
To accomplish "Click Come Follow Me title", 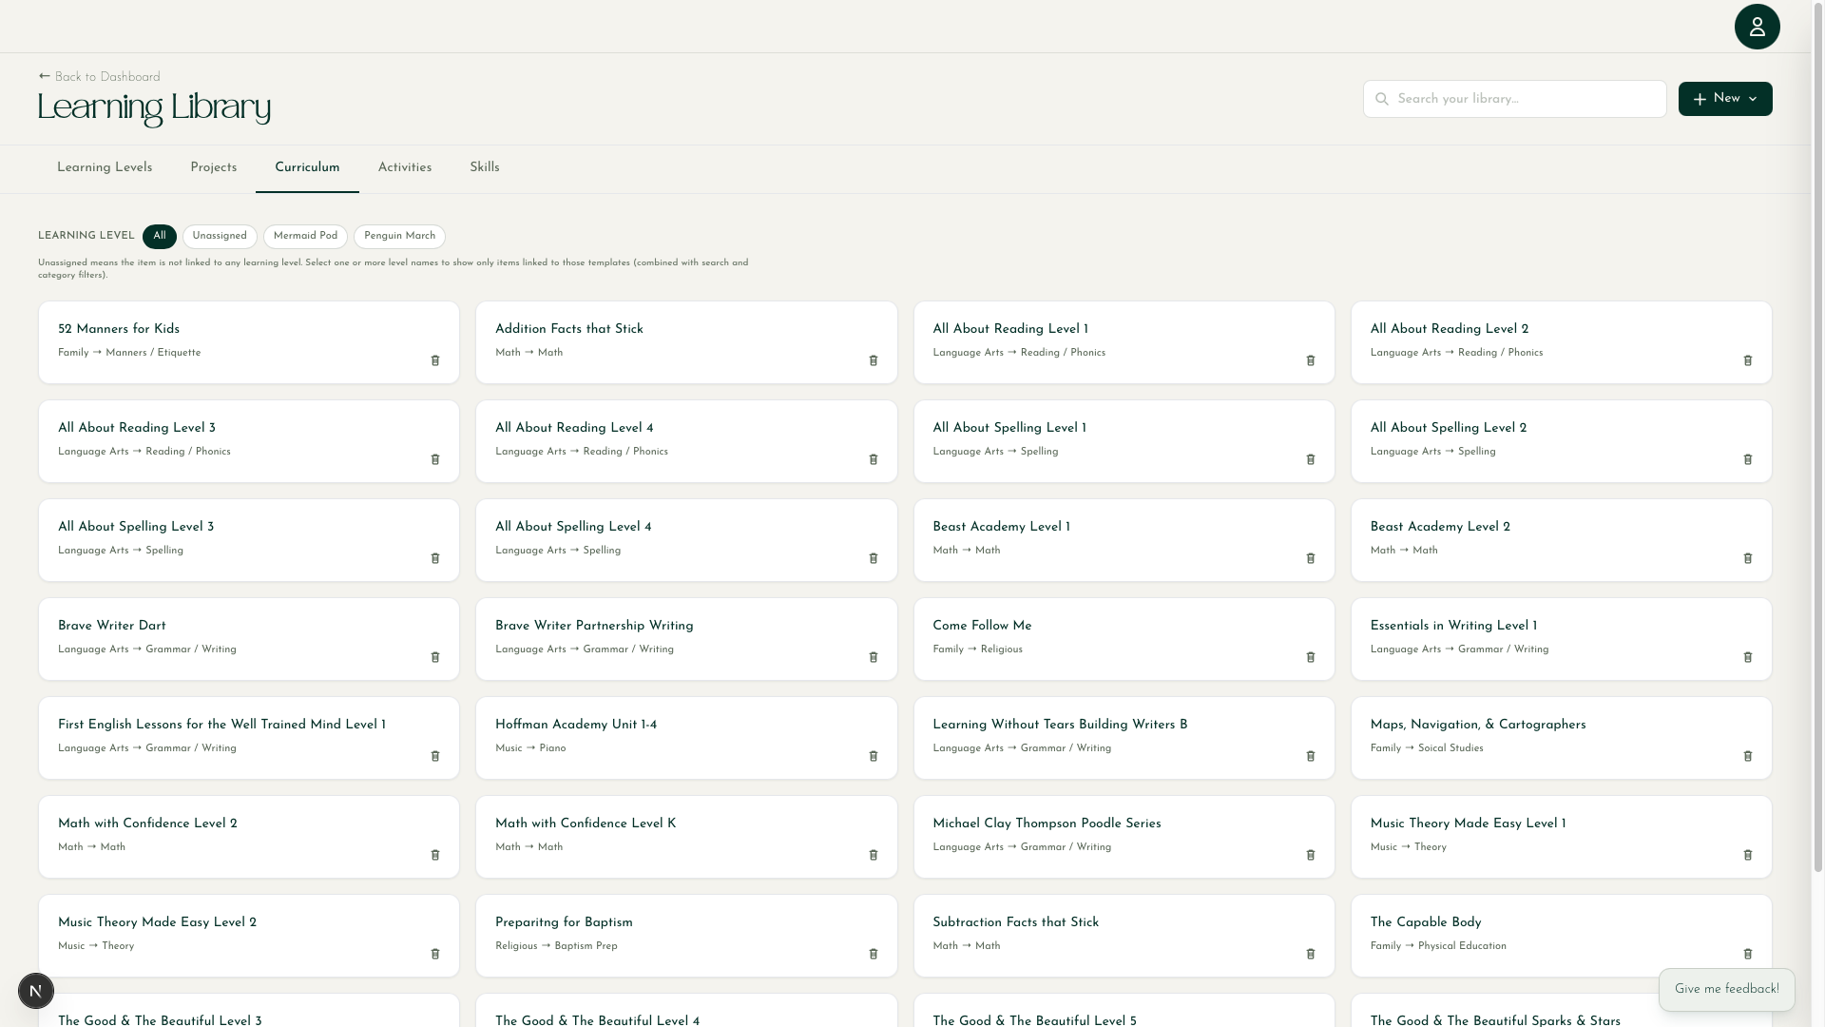I will click(982, 626).
